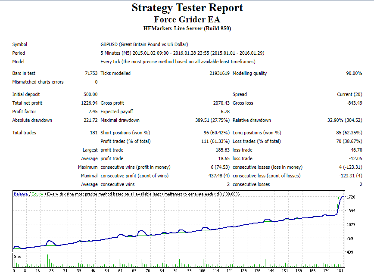Click the 'Gross loss' label
Screen dimensions: 374x276
[243, 103]
